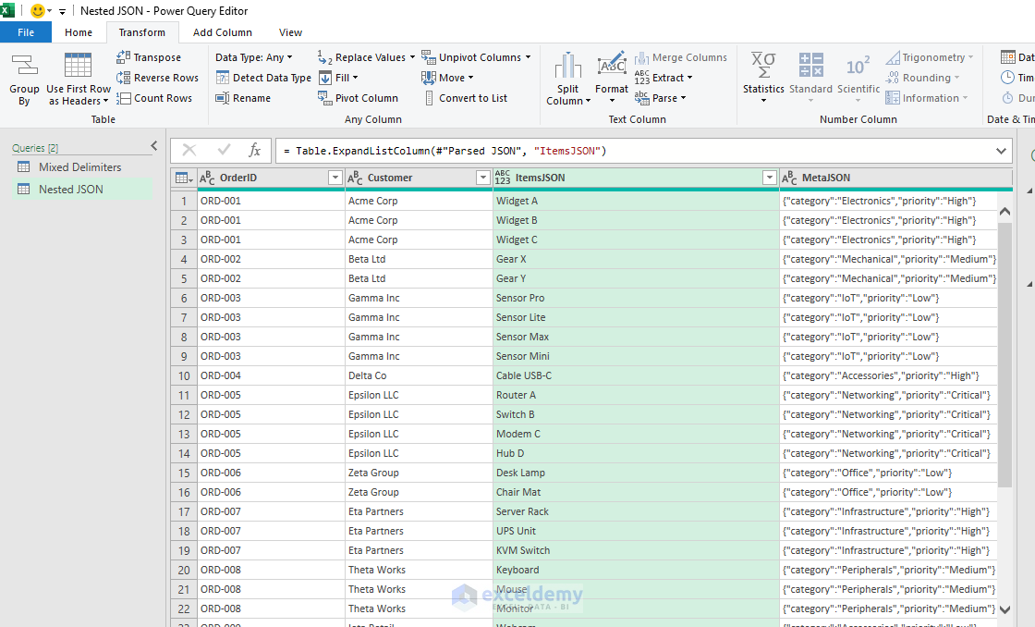Open the ItemsJSON column filter dropdown
Viewport: 1035px width, 627px height.
pyautogui.click(x=769, y=178)
